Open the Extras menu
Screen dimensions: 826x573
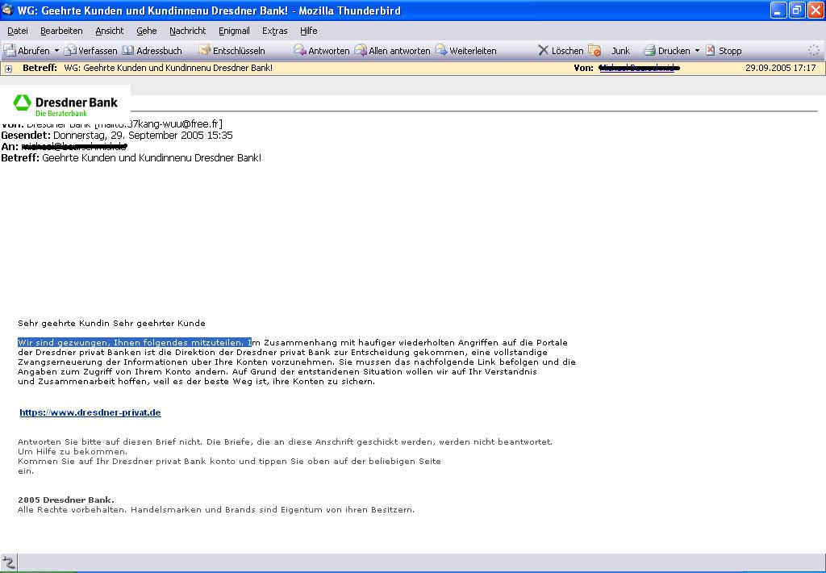(274, 31)
